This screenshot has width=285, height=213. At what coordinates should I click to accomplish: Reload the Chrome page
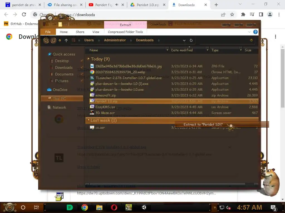pos(24,14)
